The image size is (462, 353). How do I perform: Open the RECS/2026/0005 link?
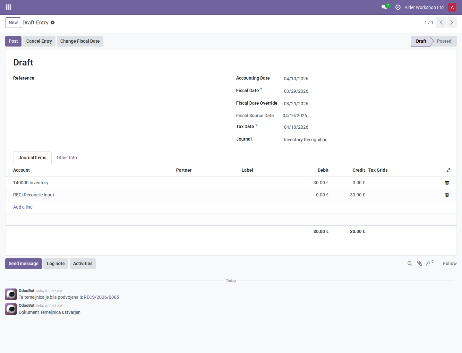101,297
